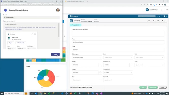Click the Close button in Product form
This screenshot has width=169, height=95.
[163, 87]
